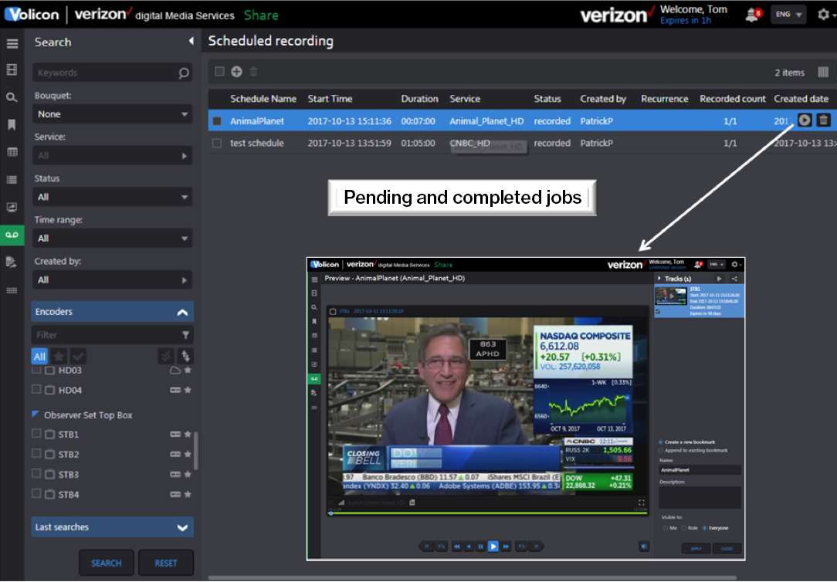Collapse the Search panel with its arrow
This screenshot has height=582, width=837.
click(x=191, y=41)
